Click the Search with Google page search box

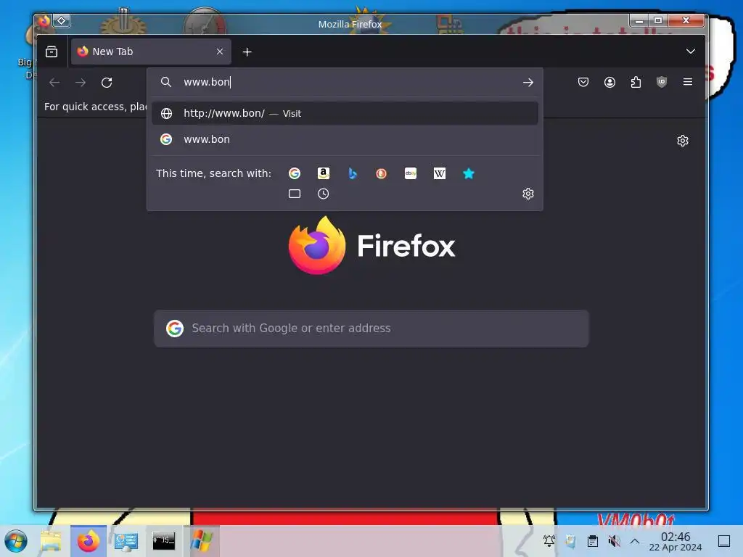point(371,329)
